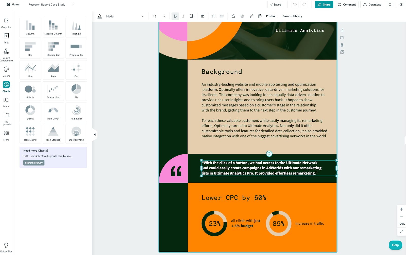Redo the last action

(x=304, y=5)
